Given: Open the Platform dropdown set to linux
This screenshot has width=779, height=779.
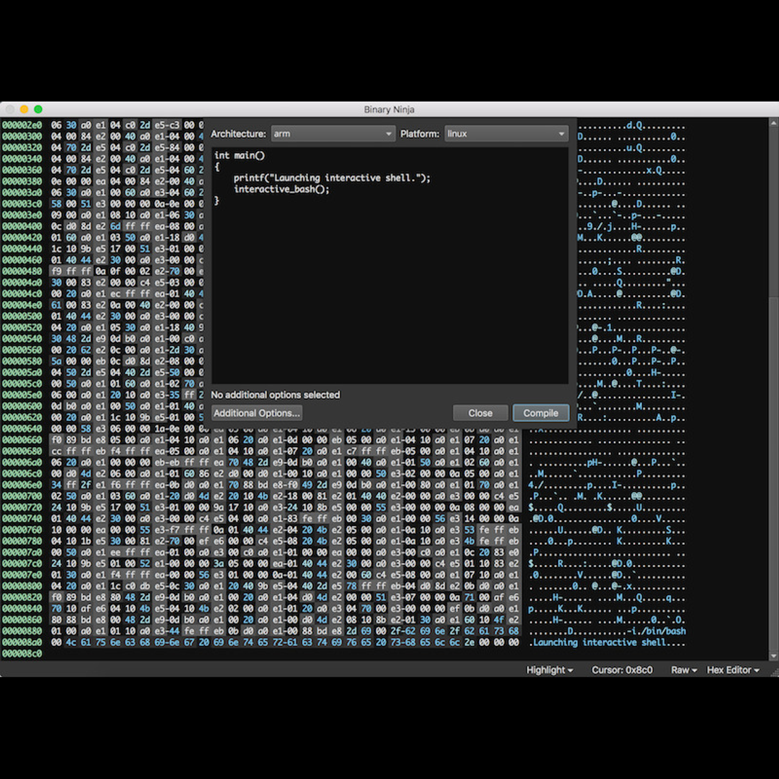Looking at the screenshot, I should [506, 133].
